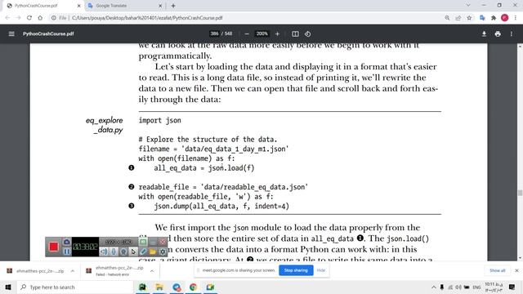Stop the screen recording with red button

pos(54,247)
